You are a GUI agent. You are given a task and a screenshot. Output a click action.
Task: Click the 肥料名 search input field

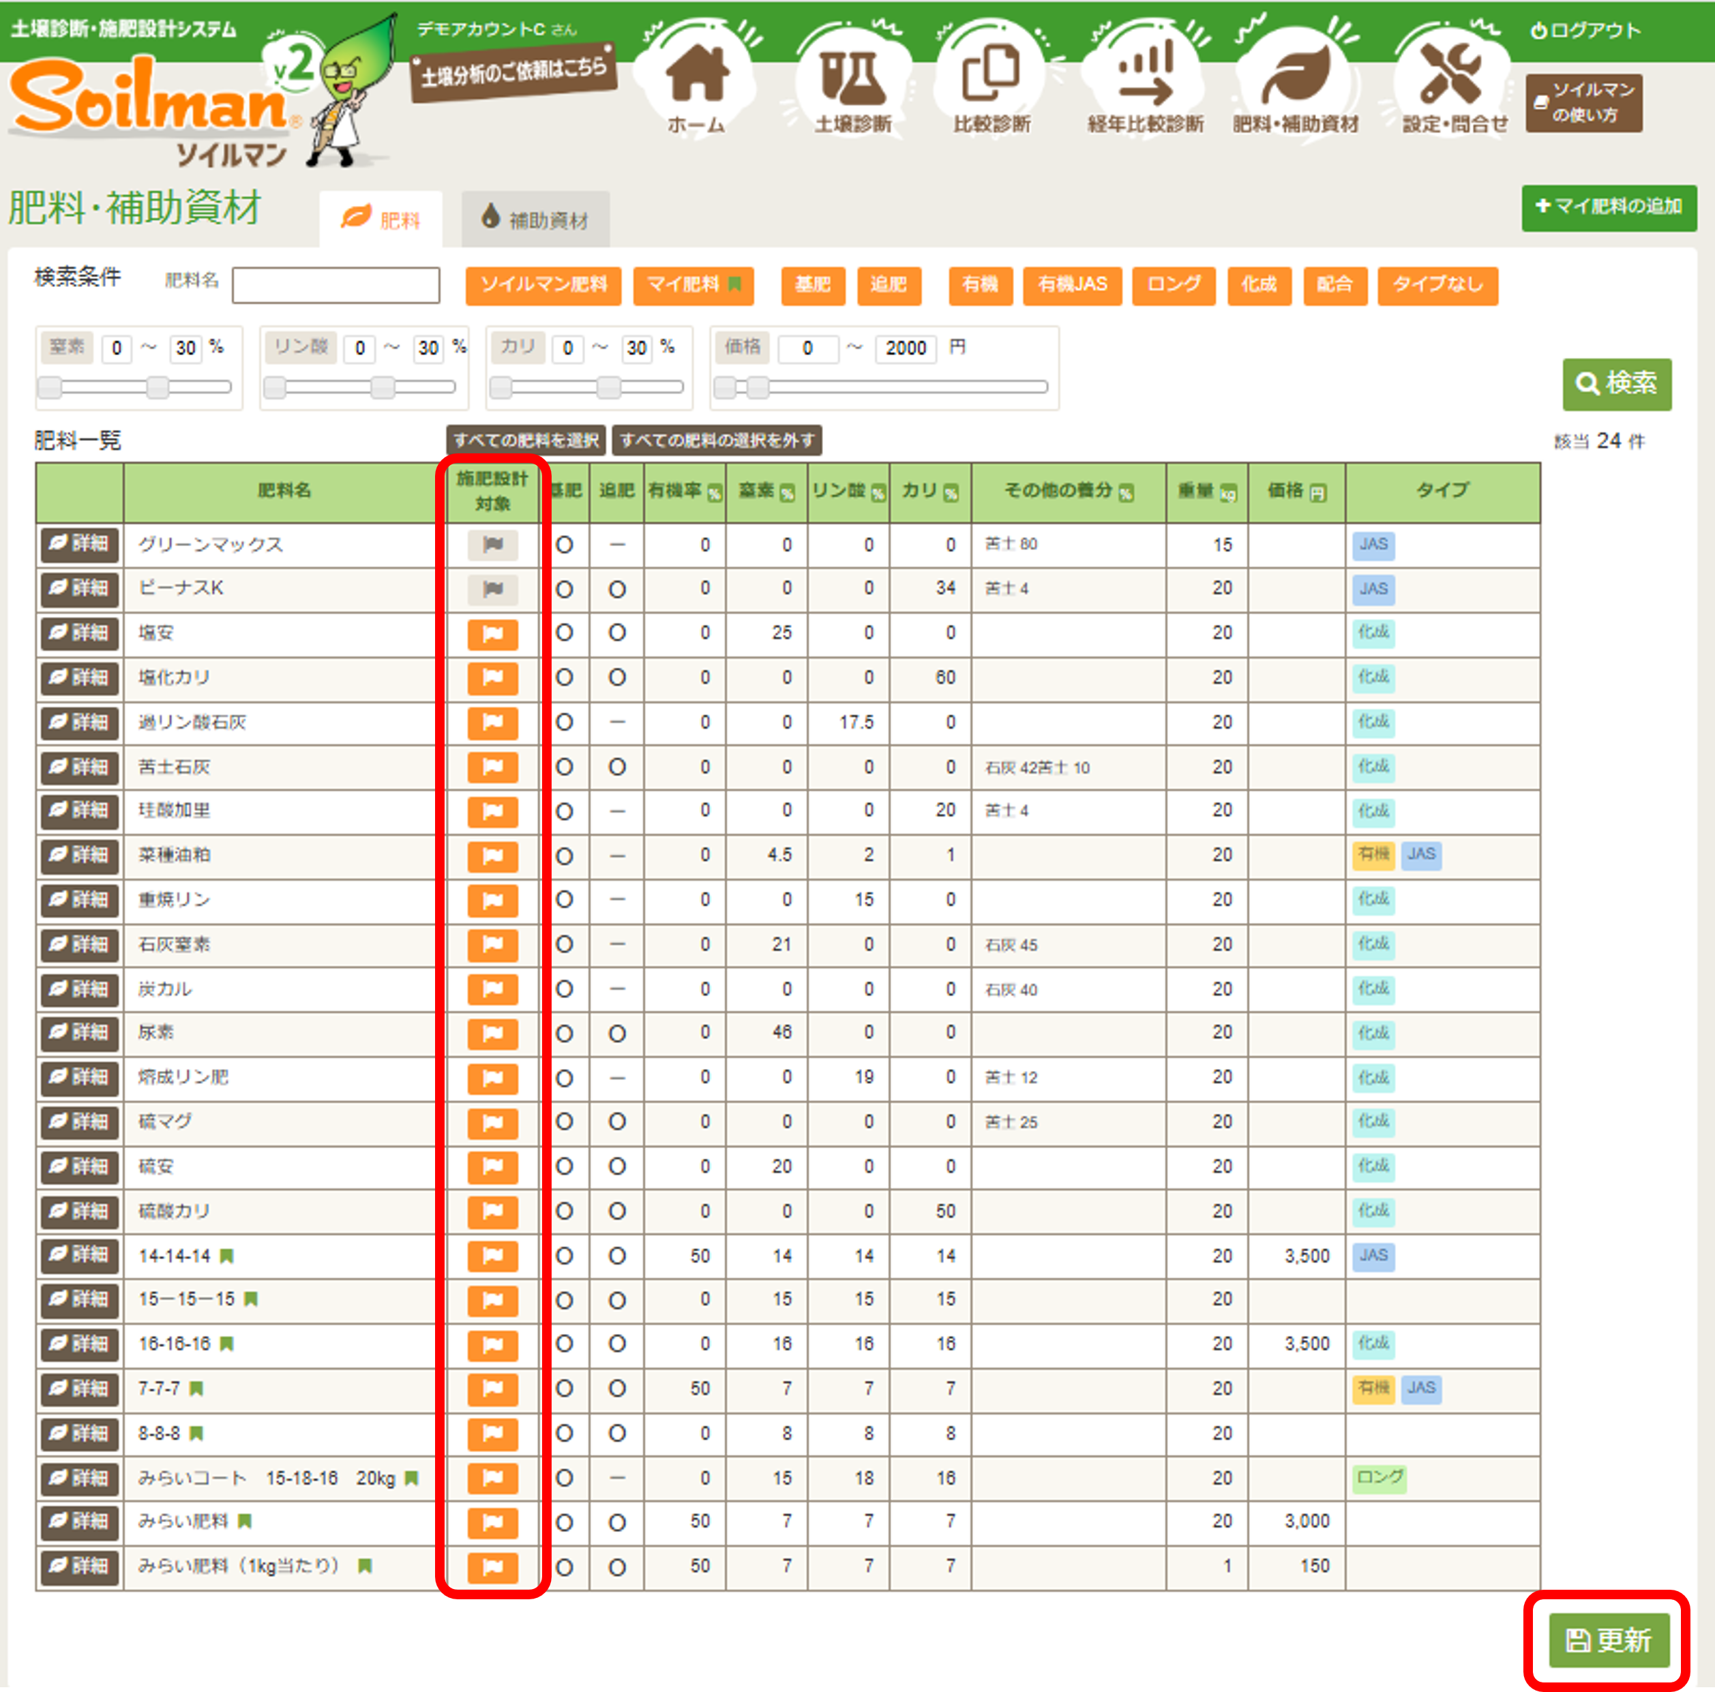(335, 285)
